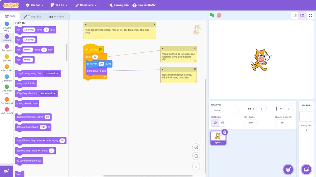This screenshot has width=316, height=177.
Task: Run the project with the green flag
Action: click(x=212, y=15)
